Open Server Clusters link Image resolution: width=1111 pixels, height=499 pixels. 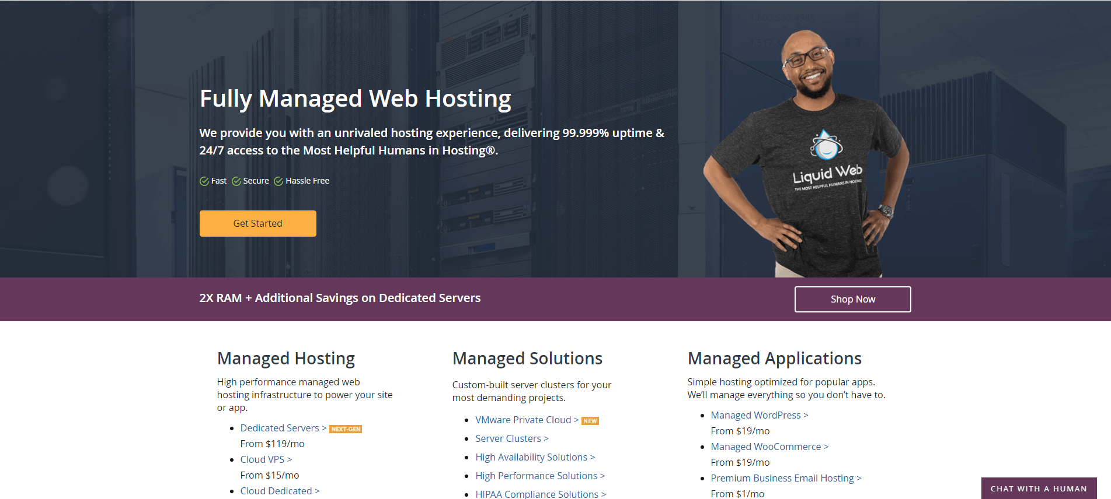pos(512,438)
